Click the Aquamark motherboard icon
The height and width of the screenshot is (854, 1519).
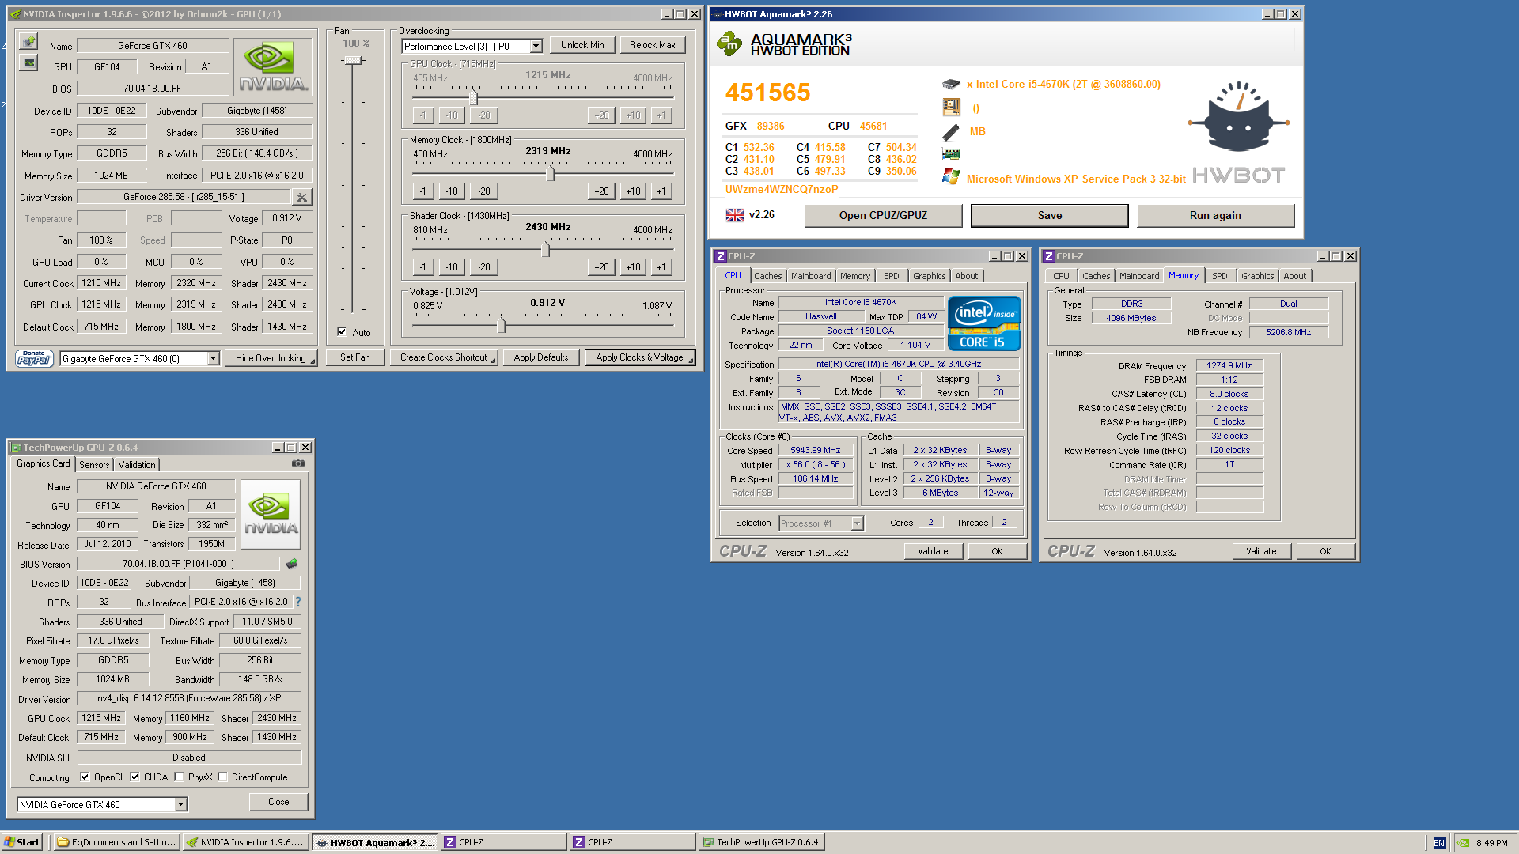tap(951, 107)
